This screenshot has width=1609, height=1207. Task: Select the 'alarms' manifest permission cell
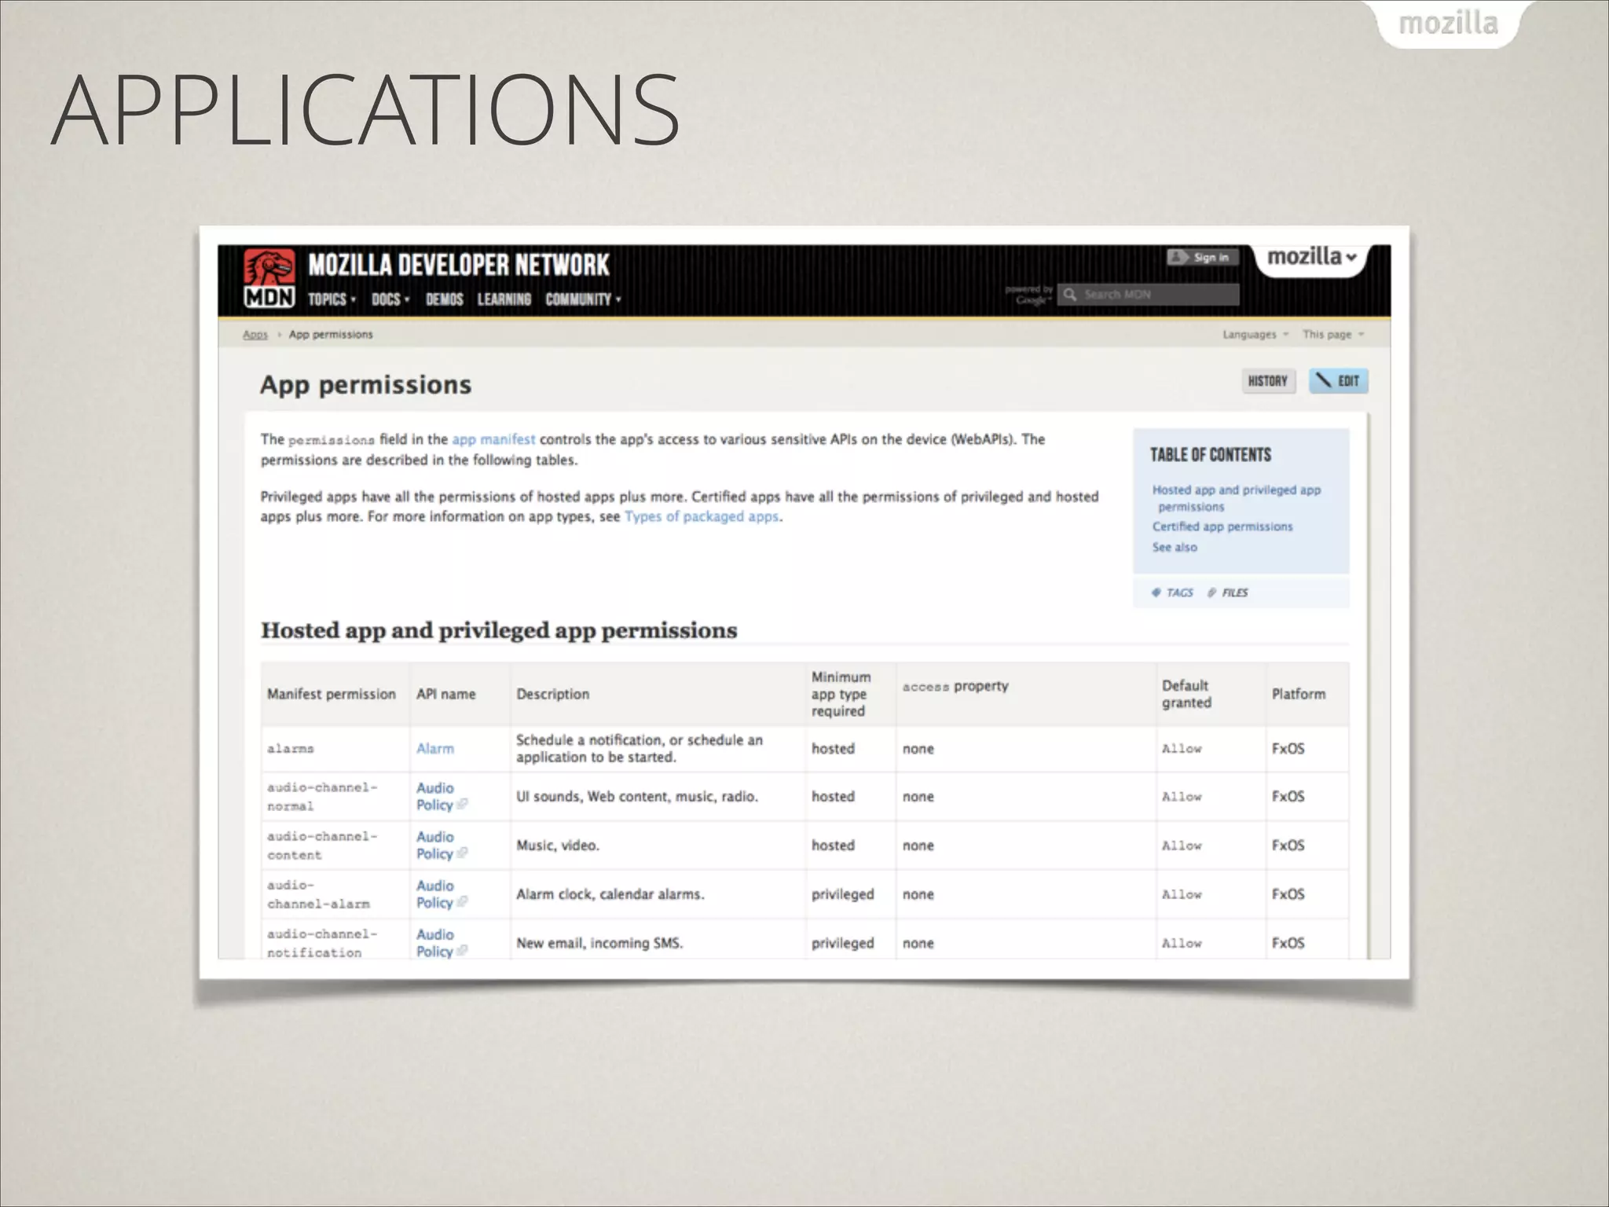pos(335,749)
